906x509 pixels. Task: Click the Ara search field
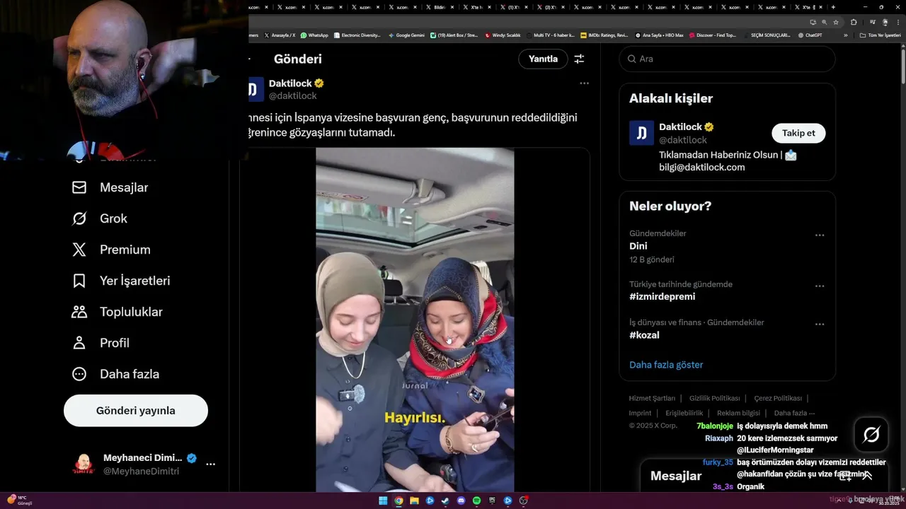tap(727, 59)
